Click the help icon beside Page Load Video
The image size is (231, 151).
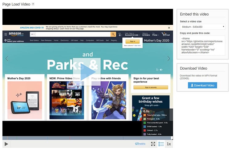(x=33, y=4)
